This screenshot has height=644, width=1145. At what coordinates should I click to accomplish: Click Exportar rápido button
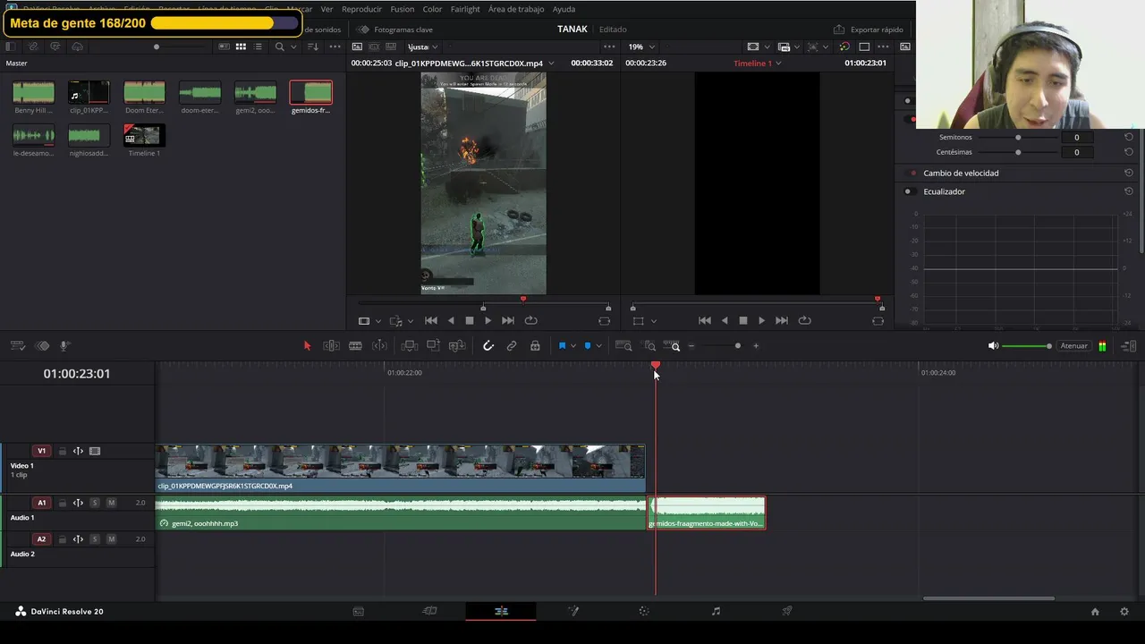(869, 30)
